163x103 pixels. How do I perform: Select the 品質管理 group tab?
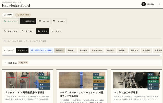click(157, 50)
